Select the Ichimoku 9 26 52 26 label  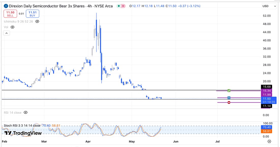[x=18, y=22]
